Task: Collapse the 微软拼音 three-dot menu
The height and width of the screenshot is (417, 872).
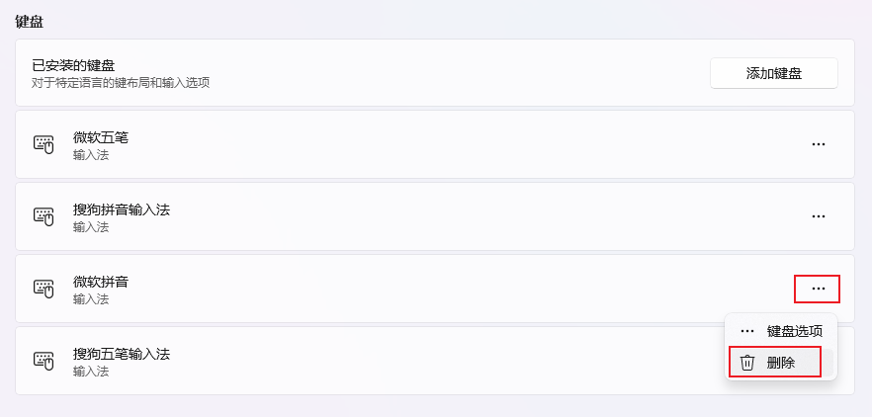Action: point(818,289)
